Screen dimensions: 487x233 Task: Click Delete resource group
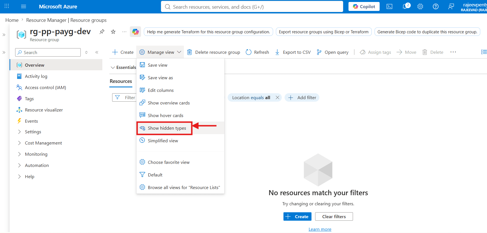pyautogui.click(x=214, y=52)
